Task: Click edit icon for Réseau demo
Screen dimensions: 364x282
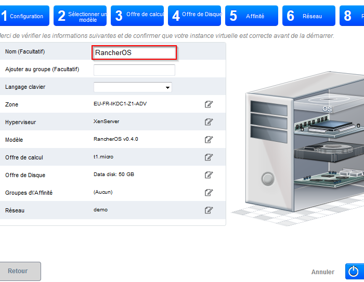Action: 209,210
